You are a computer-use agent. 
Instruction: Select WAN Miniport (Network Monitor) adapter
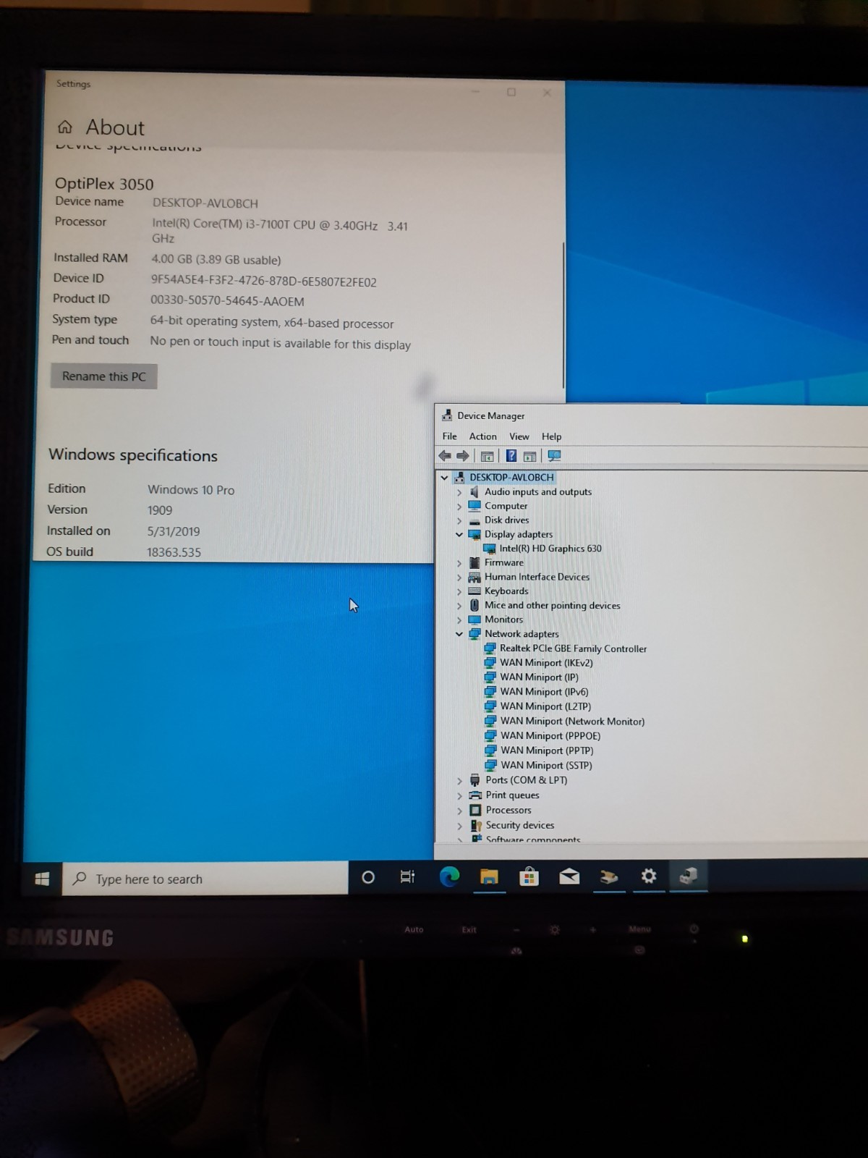573,722
